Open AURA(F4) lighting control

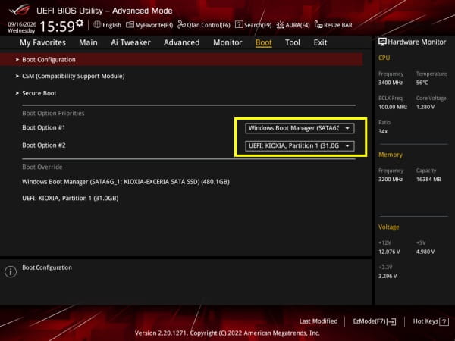(293, 25)
